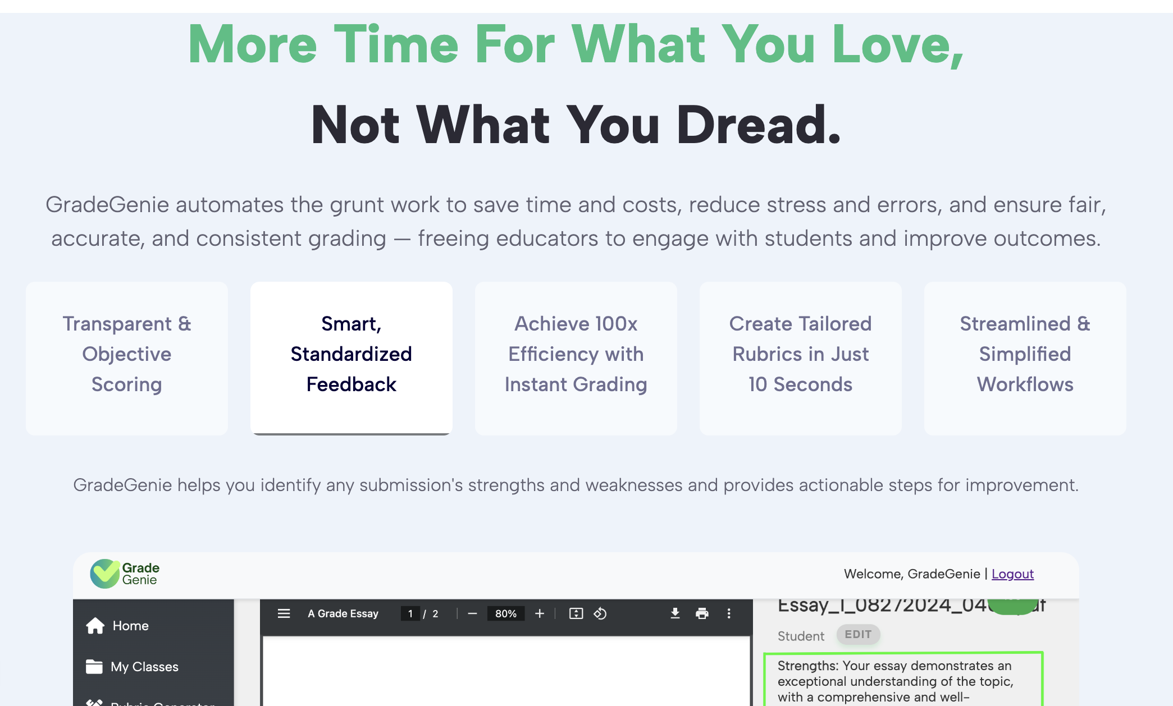Toggle the PDF viewer sidebar menu icon
Viewport: 1173px width, 706px height.
(284, 613)
